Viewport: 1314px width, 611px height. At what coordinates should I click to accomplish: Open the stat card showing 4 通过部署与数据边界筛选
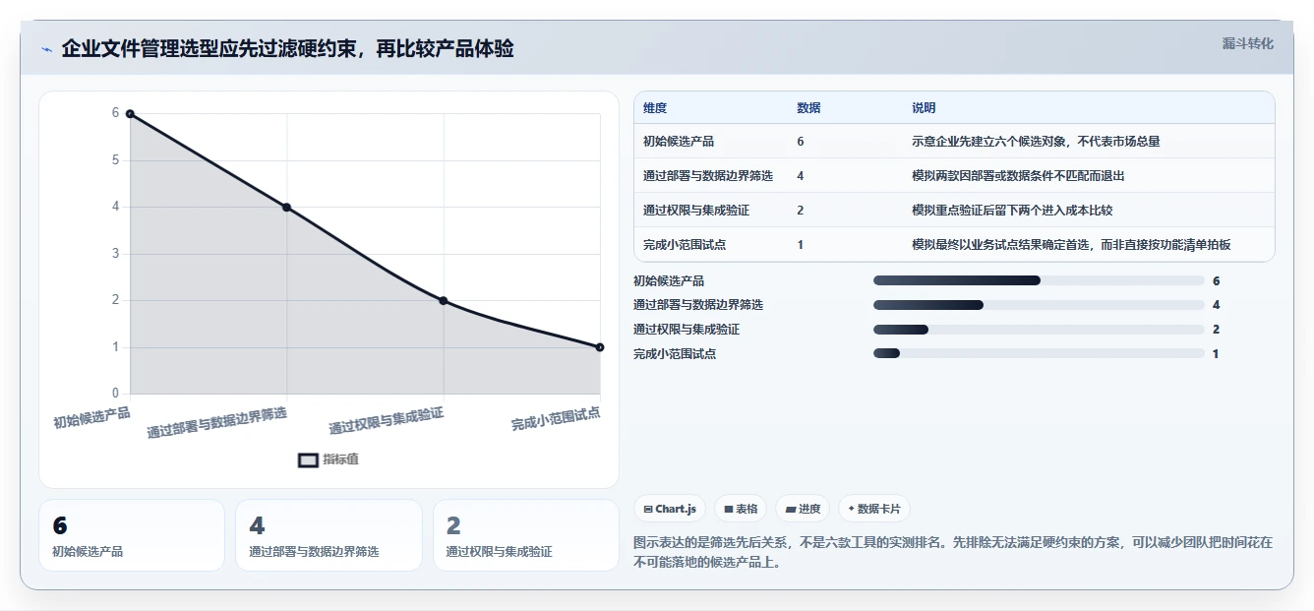point(328,535)
